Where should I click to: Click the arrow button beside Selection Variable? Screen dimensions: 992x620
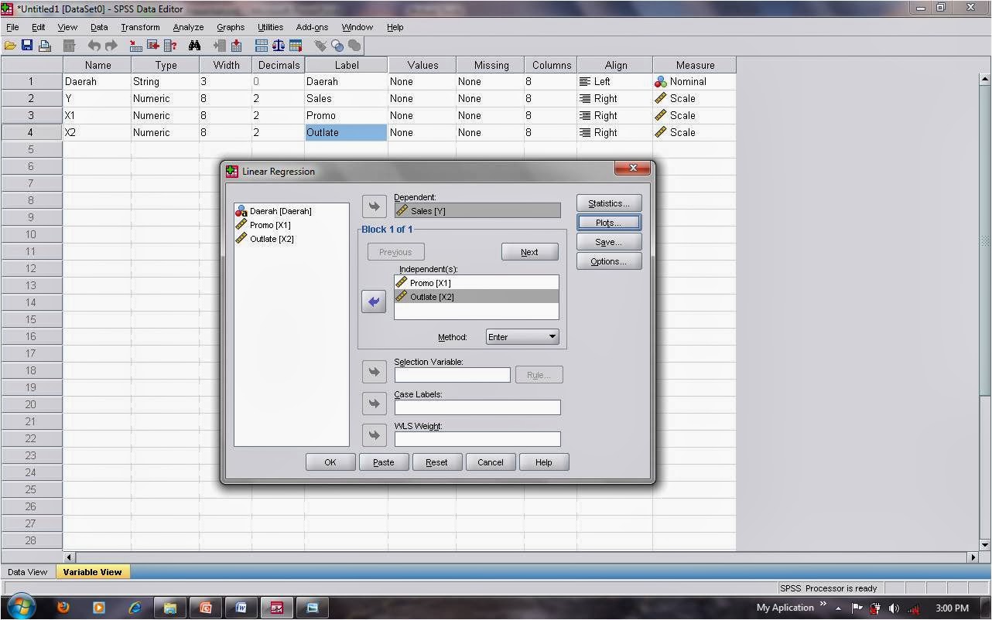[x=375, y=372]
